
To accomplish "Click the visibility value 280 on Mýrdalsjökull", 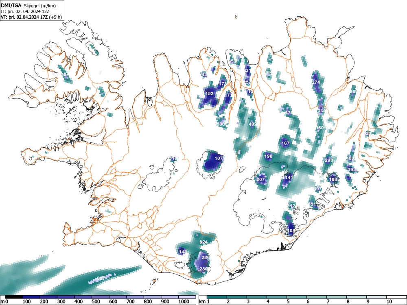I will click(x=203, y=269).
